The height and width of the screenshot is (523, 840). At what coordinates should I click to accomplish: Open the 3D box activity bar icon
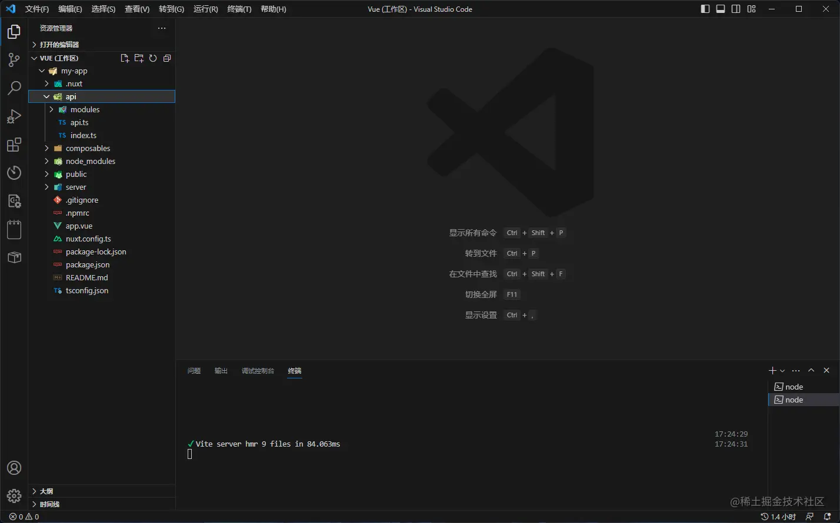[x=14, y=257]
